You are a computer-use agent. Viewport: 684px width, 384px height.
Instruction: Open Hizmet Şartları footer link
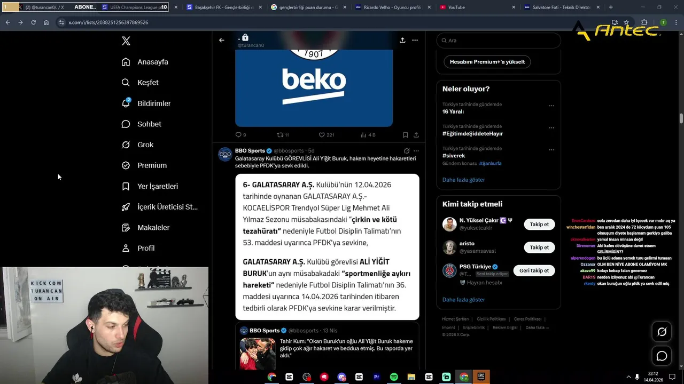[x=455, y=319]
